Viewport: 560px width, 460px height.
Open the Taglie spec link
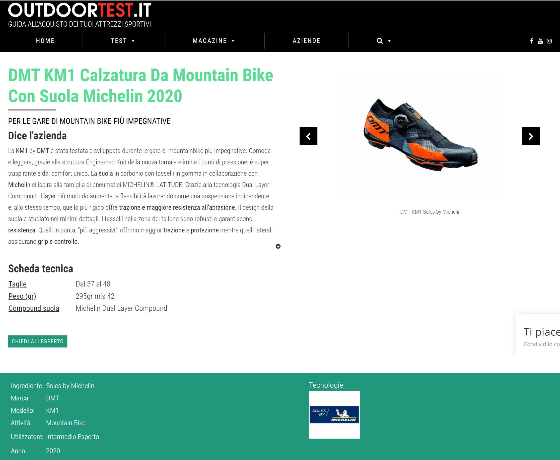point(18,284)
